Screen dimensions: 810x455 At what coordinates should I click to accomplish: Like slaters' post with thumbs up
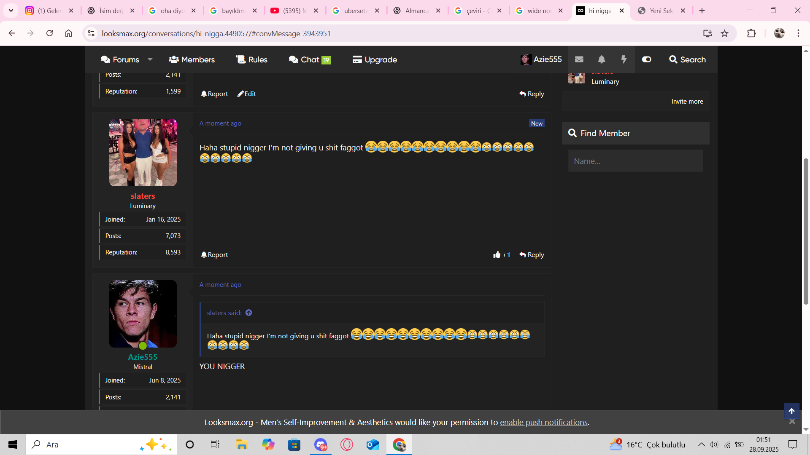tap(497, 254)
